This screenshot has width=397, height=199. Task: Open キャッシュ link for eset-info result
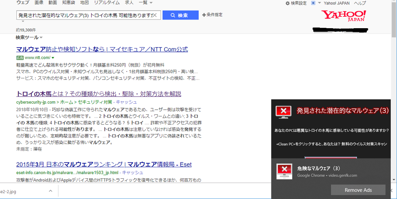click(132, 172)
